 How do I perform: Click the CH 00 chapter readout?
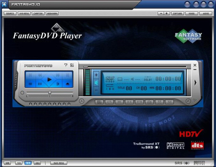141,88
